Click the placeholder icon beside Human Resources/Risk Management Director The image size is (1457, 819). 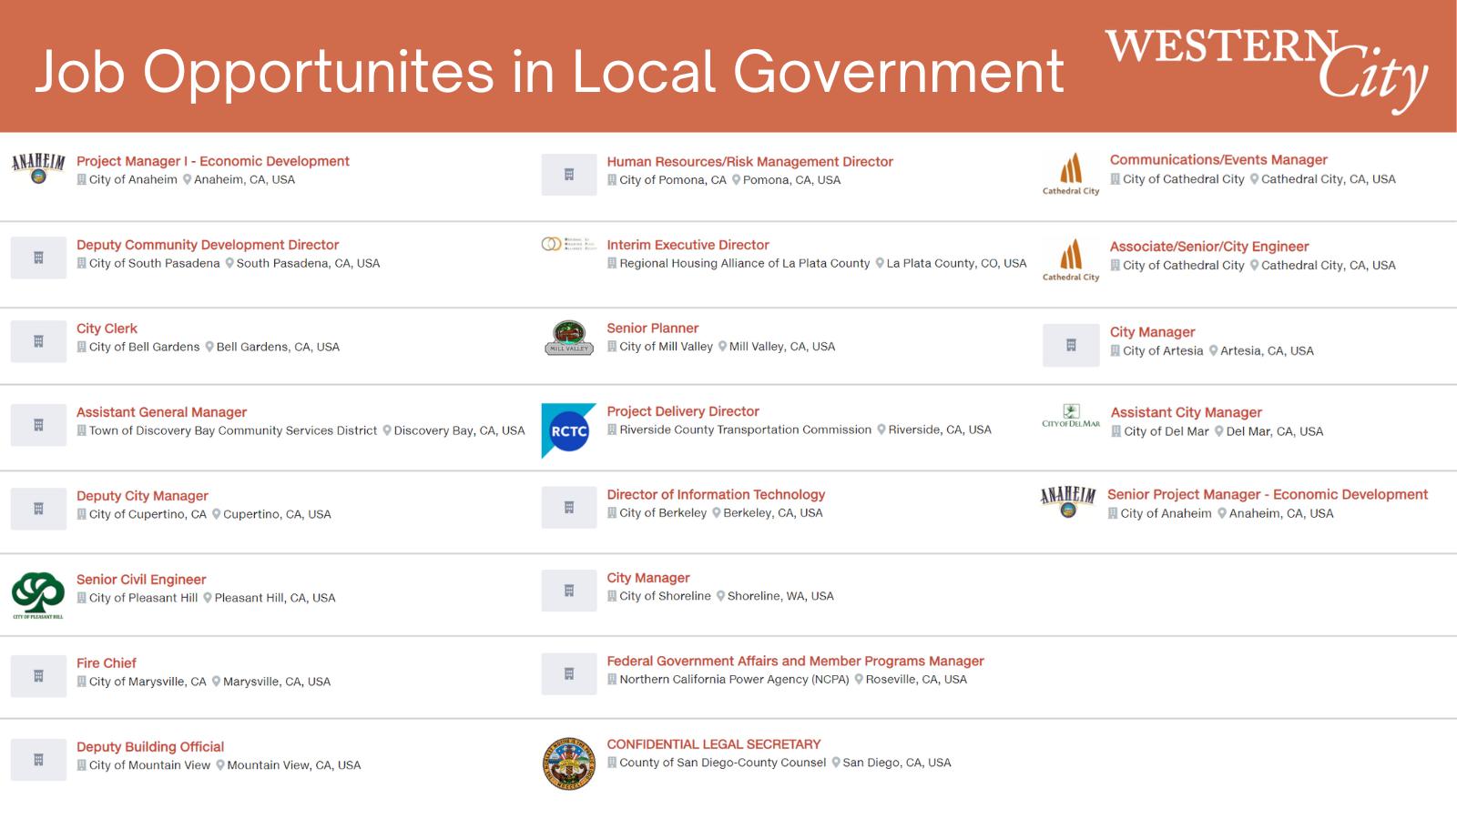(x=569, y=174)
